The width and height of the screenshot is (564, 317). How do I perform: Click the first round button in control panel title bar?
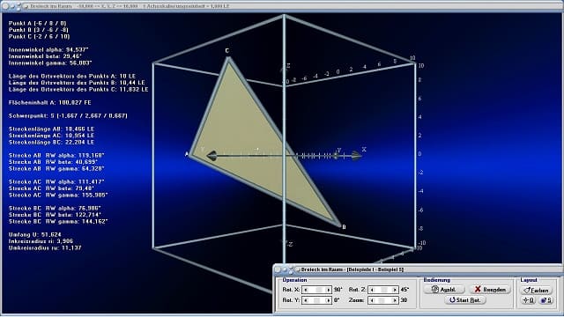[x=278, y=269]
